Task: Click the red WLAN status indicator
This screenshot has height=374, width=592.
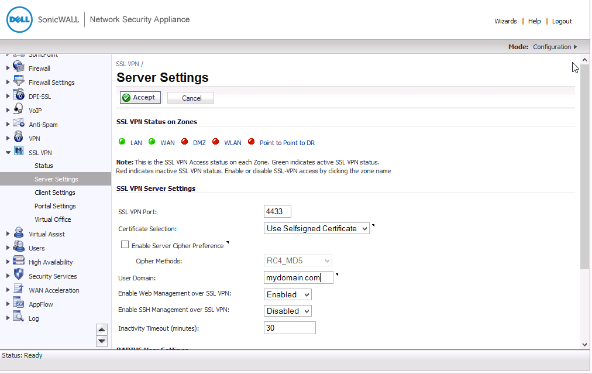Action: pyautogui.click(x=216, y=142)
